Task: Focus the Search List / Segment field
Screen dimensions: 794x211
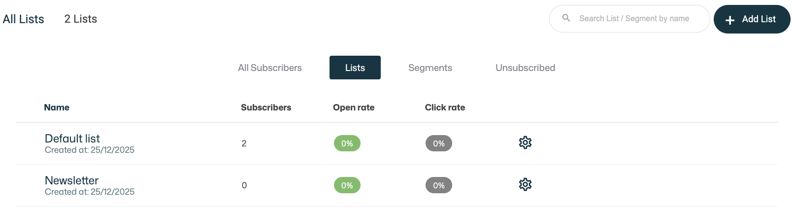Action: pos(634,19)
